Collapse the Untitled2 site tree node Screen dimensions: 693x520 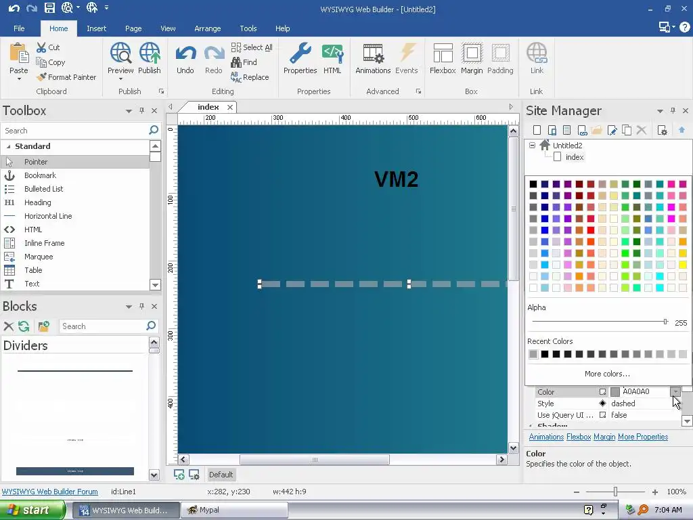tap(532, 145)
